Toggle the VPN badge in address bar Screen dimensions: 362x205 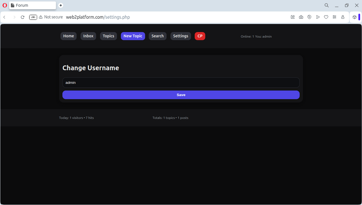(33, 17)
